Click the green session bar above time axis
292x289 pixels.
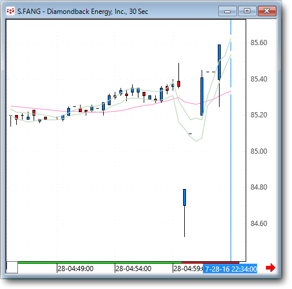[x=100, y=262]
